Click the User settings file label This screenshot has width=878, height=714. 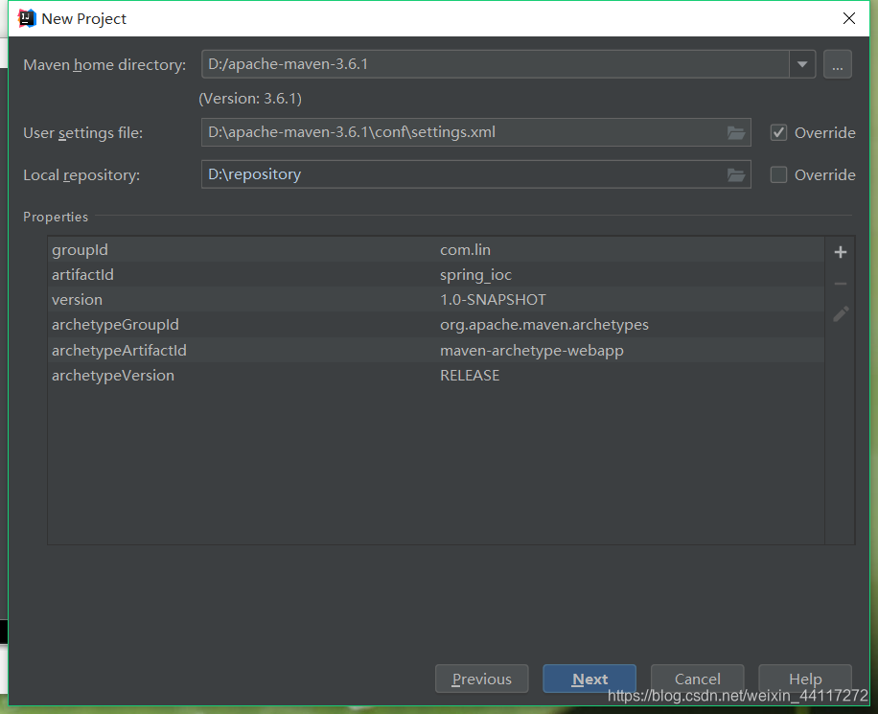[x=82, y=133]
